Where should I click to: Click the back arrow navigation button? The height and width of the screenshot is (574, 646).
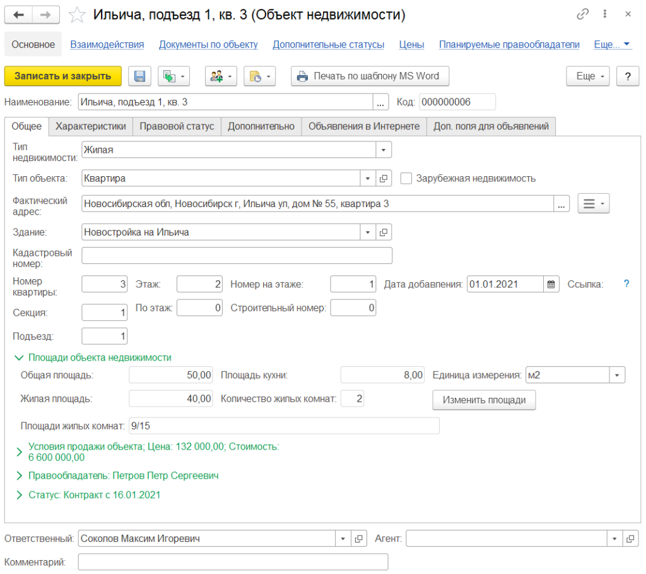point(19,15)
